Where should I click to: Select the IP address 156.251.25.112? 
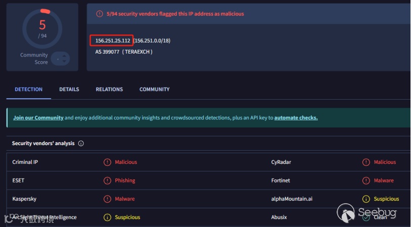click(113, 40)
